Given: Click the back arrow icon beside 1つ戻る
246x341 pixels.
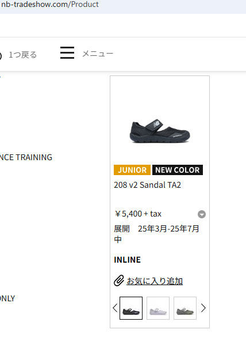Looking at the screenshot, I should click(x=1, y=56).
